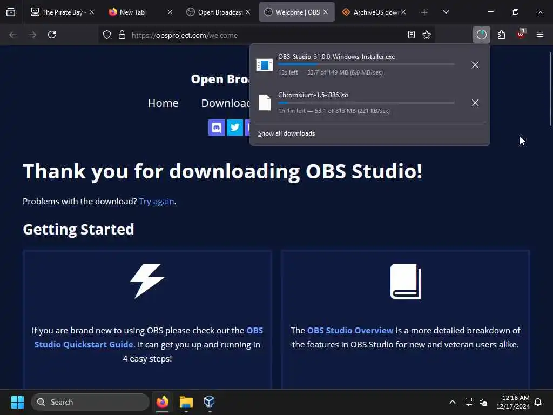Click the page vertical scrollbar
Image resolution: width=553 pixels, height=415 pixels.
point(550,89)
